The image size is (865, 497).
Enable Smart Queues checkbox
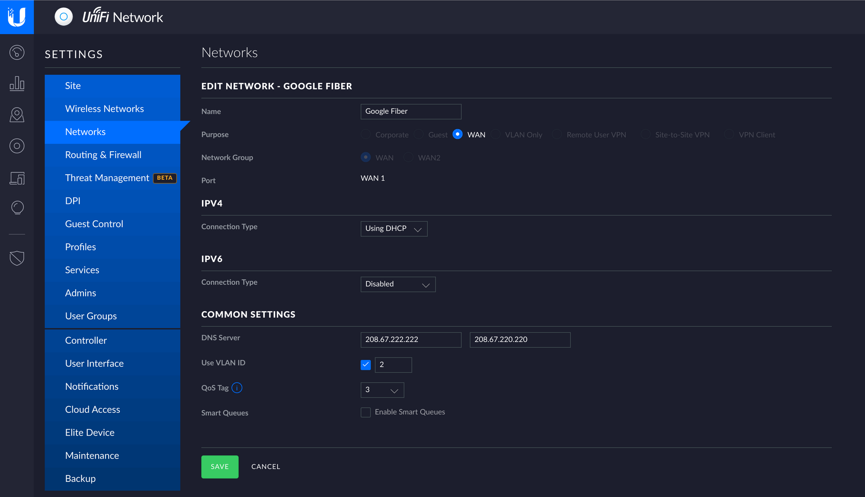(x=365, y=412)
